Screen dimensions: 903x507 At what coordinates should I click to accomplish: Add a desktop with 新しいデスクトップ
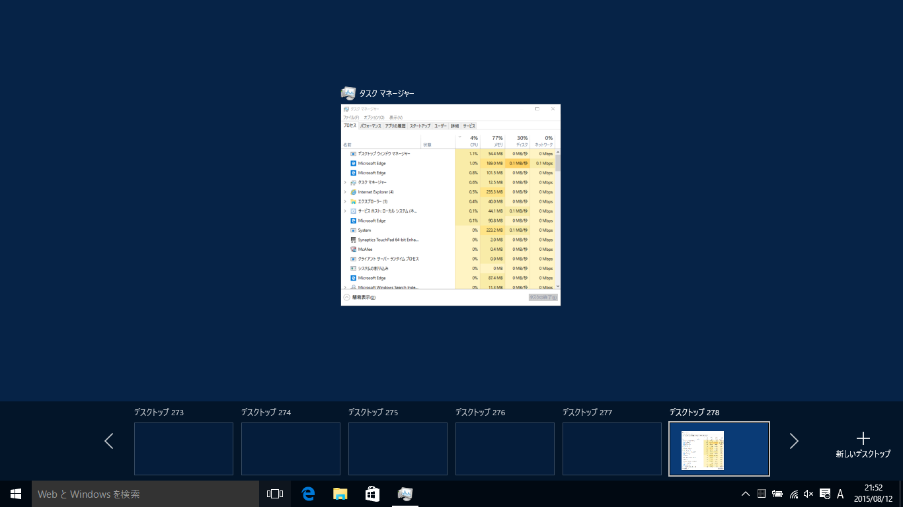863,445
